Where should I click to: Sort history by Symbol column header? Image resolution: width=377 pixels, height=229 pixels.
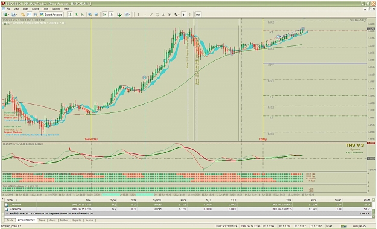pos(150,200)
